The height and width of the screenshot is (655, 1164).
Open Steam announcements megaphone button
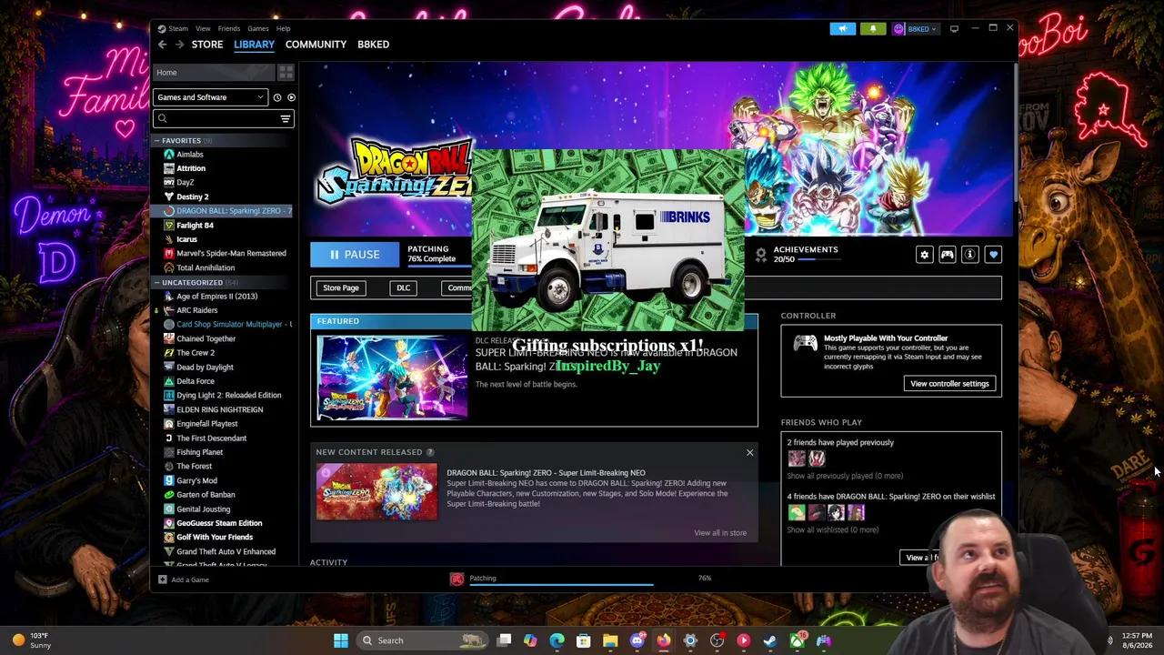(x=842, y=29)
